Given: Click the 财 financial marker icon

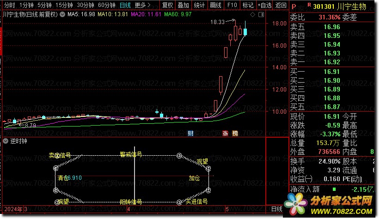Looking at the screenshot, I should [x=190, y=133].
